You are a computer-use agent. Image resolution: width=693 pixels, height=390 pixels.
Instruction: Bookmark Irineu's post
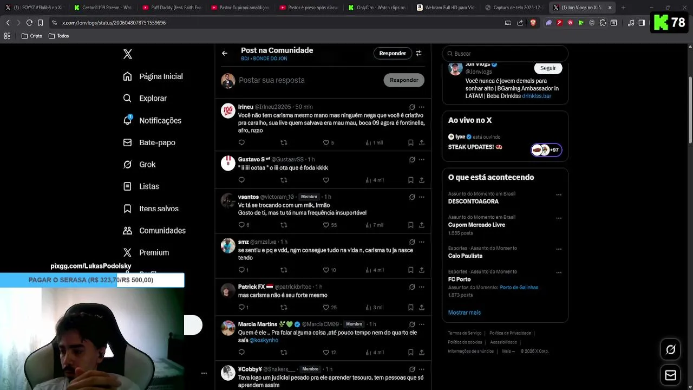click(x=410, y=142)
